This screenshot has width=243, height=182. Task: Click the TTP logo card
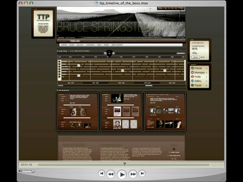[x=43, y=24]
